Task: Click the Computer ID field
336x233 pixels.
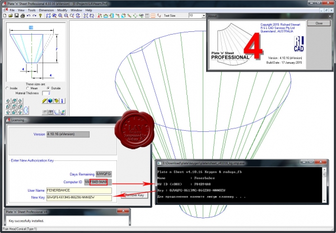Action: tap(98, 182)
